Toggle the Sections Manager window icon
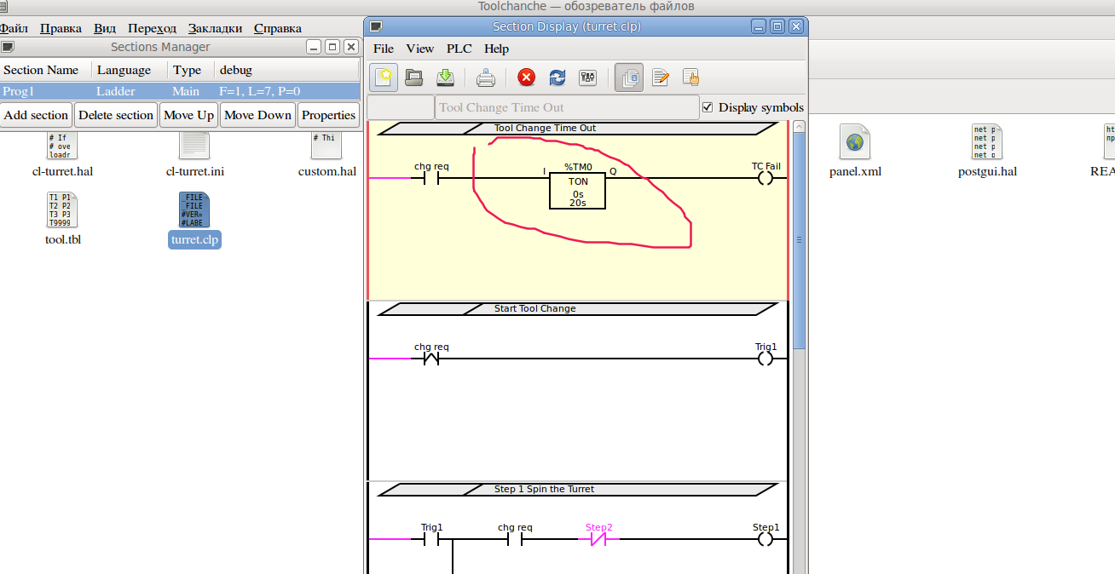 click(629, 77)
